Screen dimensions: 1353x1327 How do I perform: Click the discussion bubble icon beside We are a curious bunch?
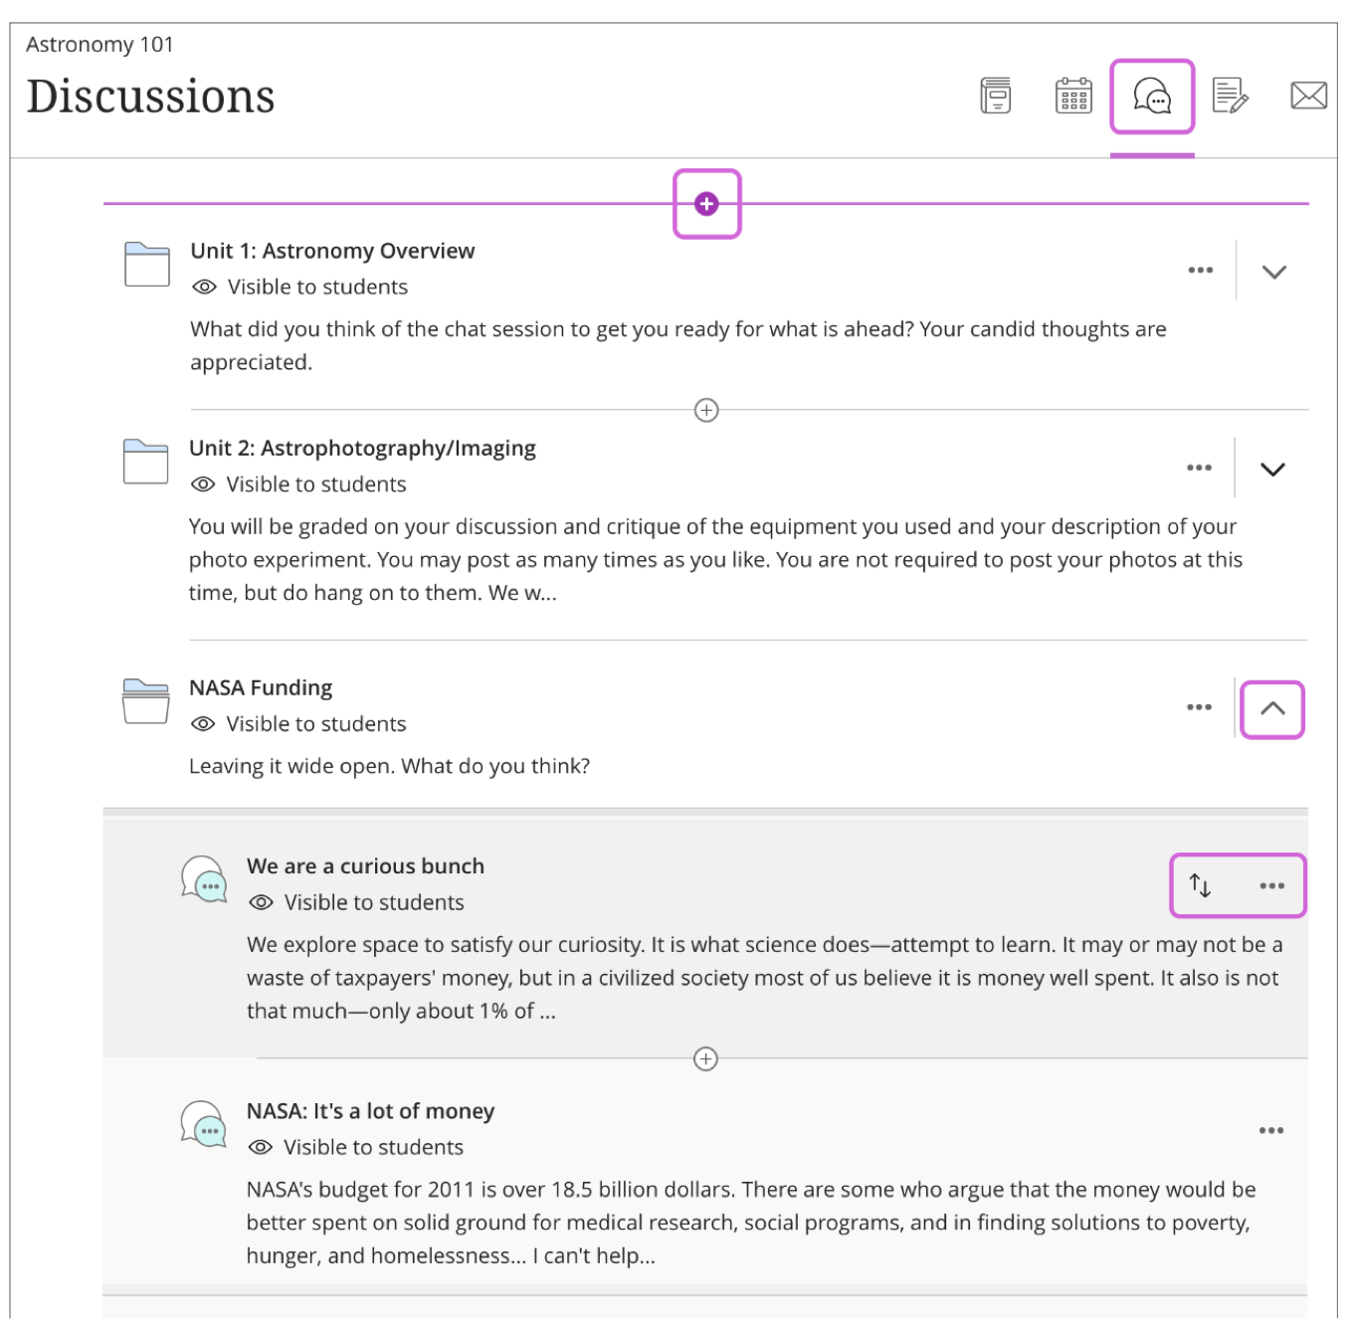pyautogui.click(x=203, y=879)
